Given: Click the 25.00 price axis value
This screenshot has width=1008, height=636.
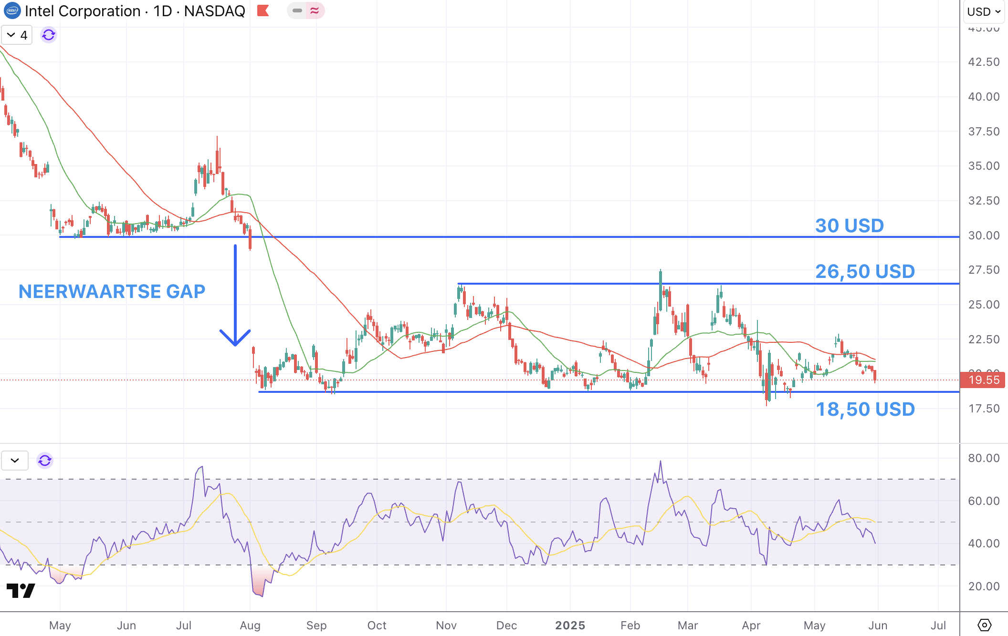Looking at the screenshot, I should [x=984, y=305].
